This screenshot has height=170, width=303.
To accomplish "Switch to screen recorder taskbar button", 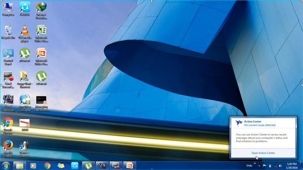I will click(x=116, y=166).
